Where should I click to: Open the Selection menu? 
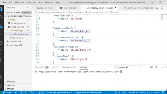click(19, 2)
